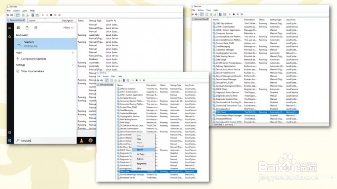Screen dimensions: 337x189
Task: Click blue Help icon in left window toolbar
Action: click(x=33, y=15)
